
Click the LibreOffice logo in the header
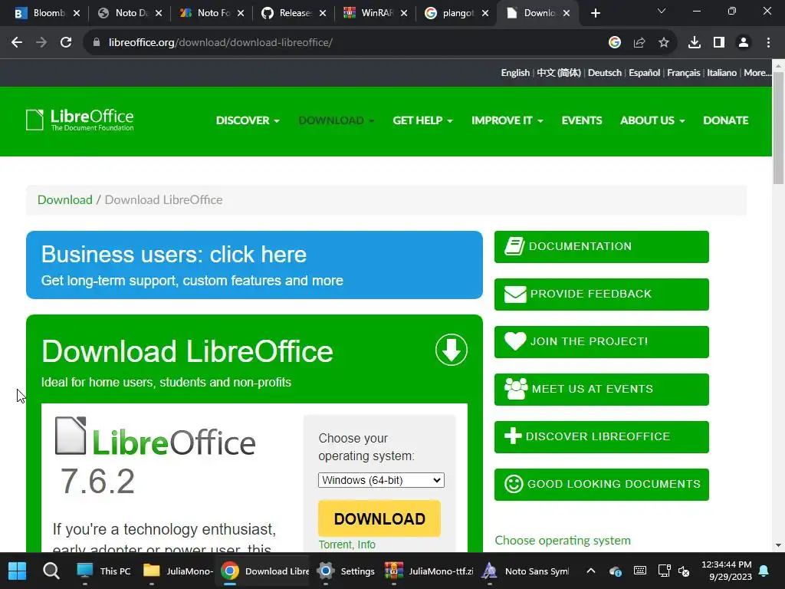click(80, 120)
